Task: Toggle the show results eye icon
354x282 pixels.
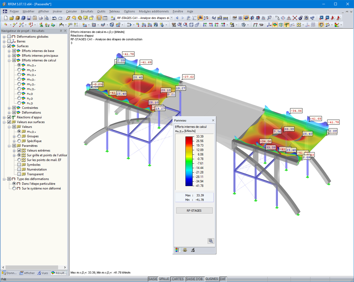Action: point(200,18)
